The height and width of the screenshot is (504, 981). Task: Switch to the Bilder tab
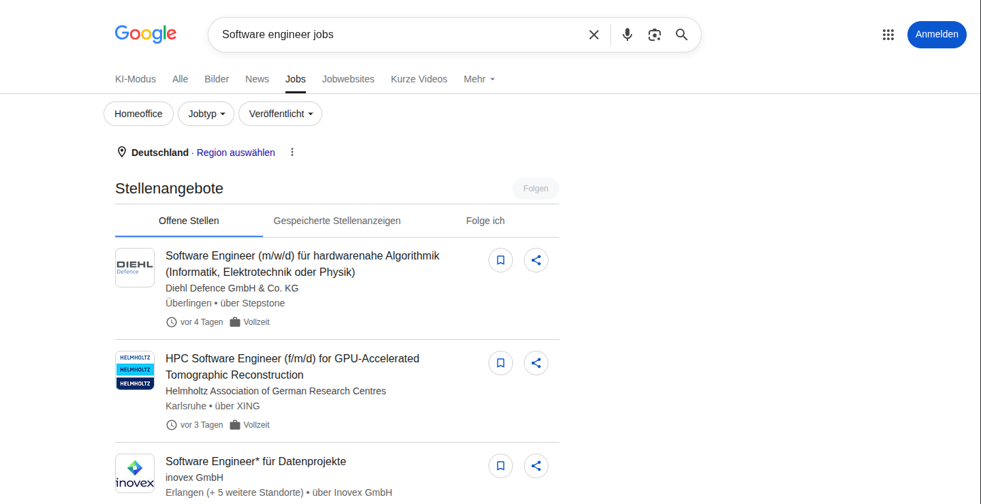[x=217, y=79]
